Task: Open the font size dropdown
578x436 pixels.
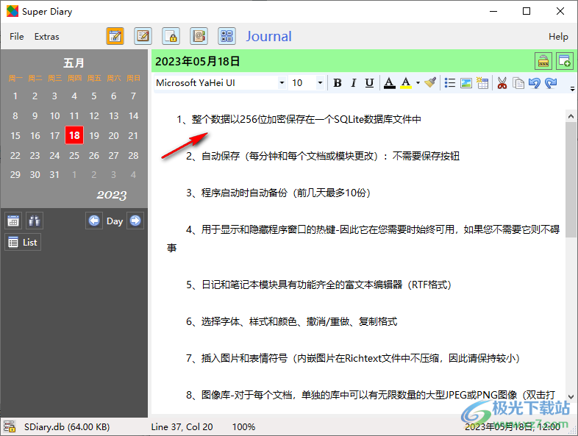Action: point(320,83)
